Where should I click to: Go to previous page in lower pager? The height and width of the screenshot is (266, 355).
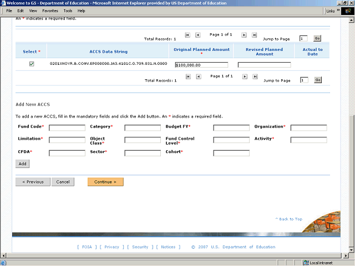click(199, 76)
